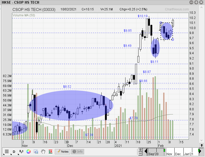Click the vertical scrollbar up chevron
Screen dimensions: 205x157
point(201,7)
